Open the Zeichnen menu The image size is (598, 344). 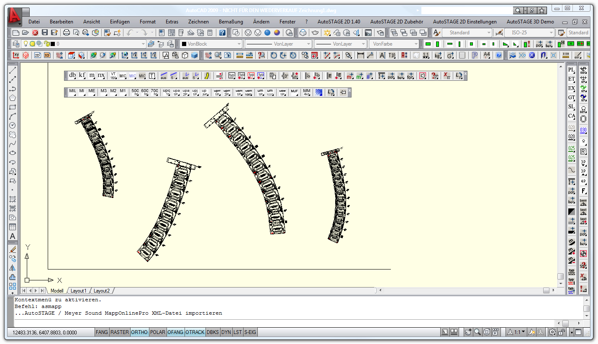[198, 22]
